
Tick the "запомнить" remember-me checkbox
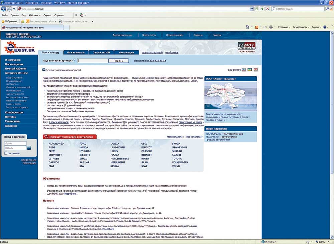click(x=6, y=153)
